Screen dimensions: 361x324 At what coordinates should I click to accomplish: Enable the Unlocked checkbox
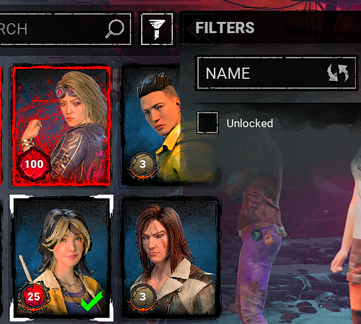[x=208, y=123]
